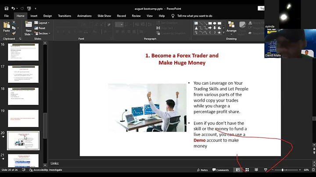316x177 pixels.
Task: Go to the Slide Show tab
Action: 104,16
